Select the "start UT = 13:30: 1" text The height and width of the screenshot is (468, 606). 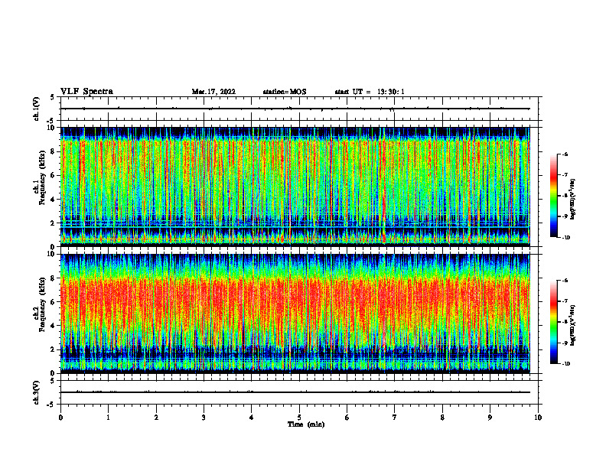tap(370, 92)
